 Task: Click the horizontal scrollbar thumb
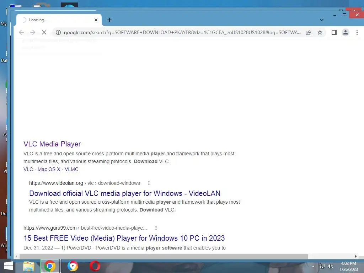[164, 257]
